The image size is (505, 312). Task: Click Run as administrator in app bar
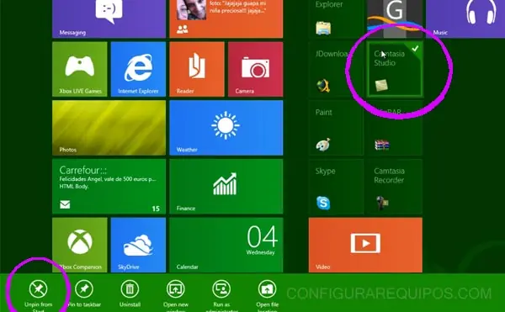pos(221,295)
